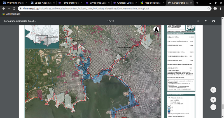Rotate the PDF document clockwise
Image resolution: width=224 pixels, height=118 pixels.
click(x=198, y=21)
